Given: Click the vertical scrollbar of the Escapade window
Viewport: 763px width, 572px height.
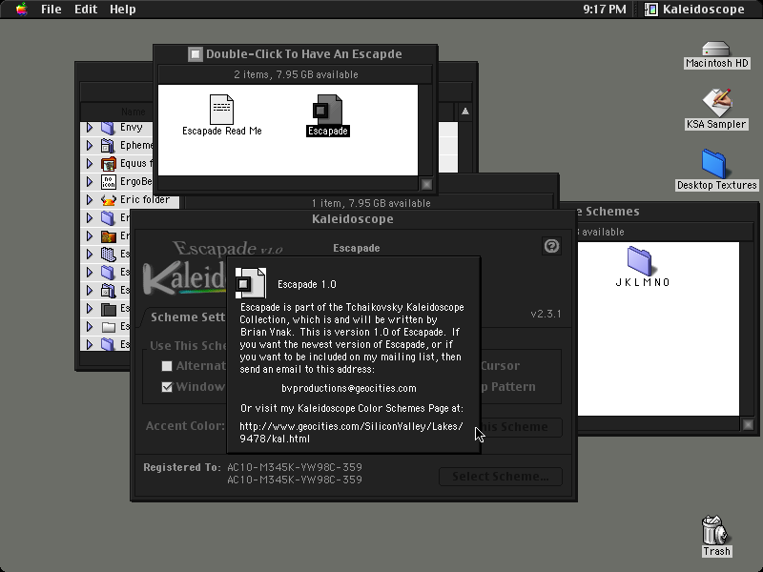Looking at the screenshot, I should [426, 131].
